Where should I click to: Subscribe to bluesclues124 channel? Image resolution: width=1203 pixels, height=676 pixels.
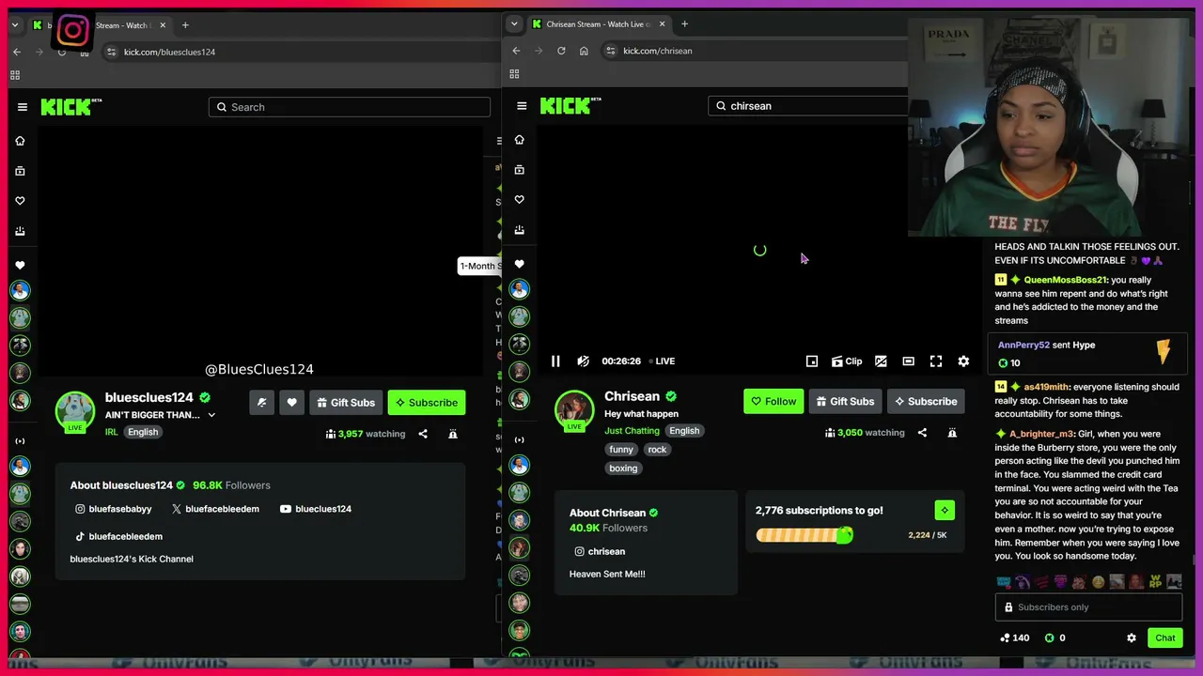[427, 403]
